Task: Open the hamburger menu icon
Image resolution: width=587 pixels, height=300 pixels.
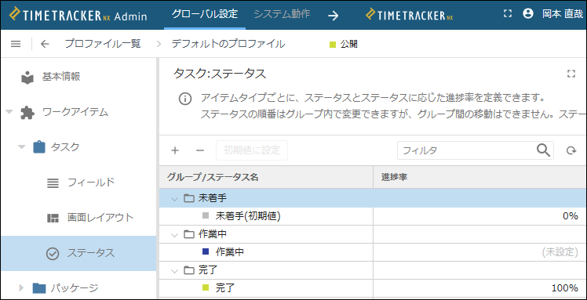Action: 16,44
